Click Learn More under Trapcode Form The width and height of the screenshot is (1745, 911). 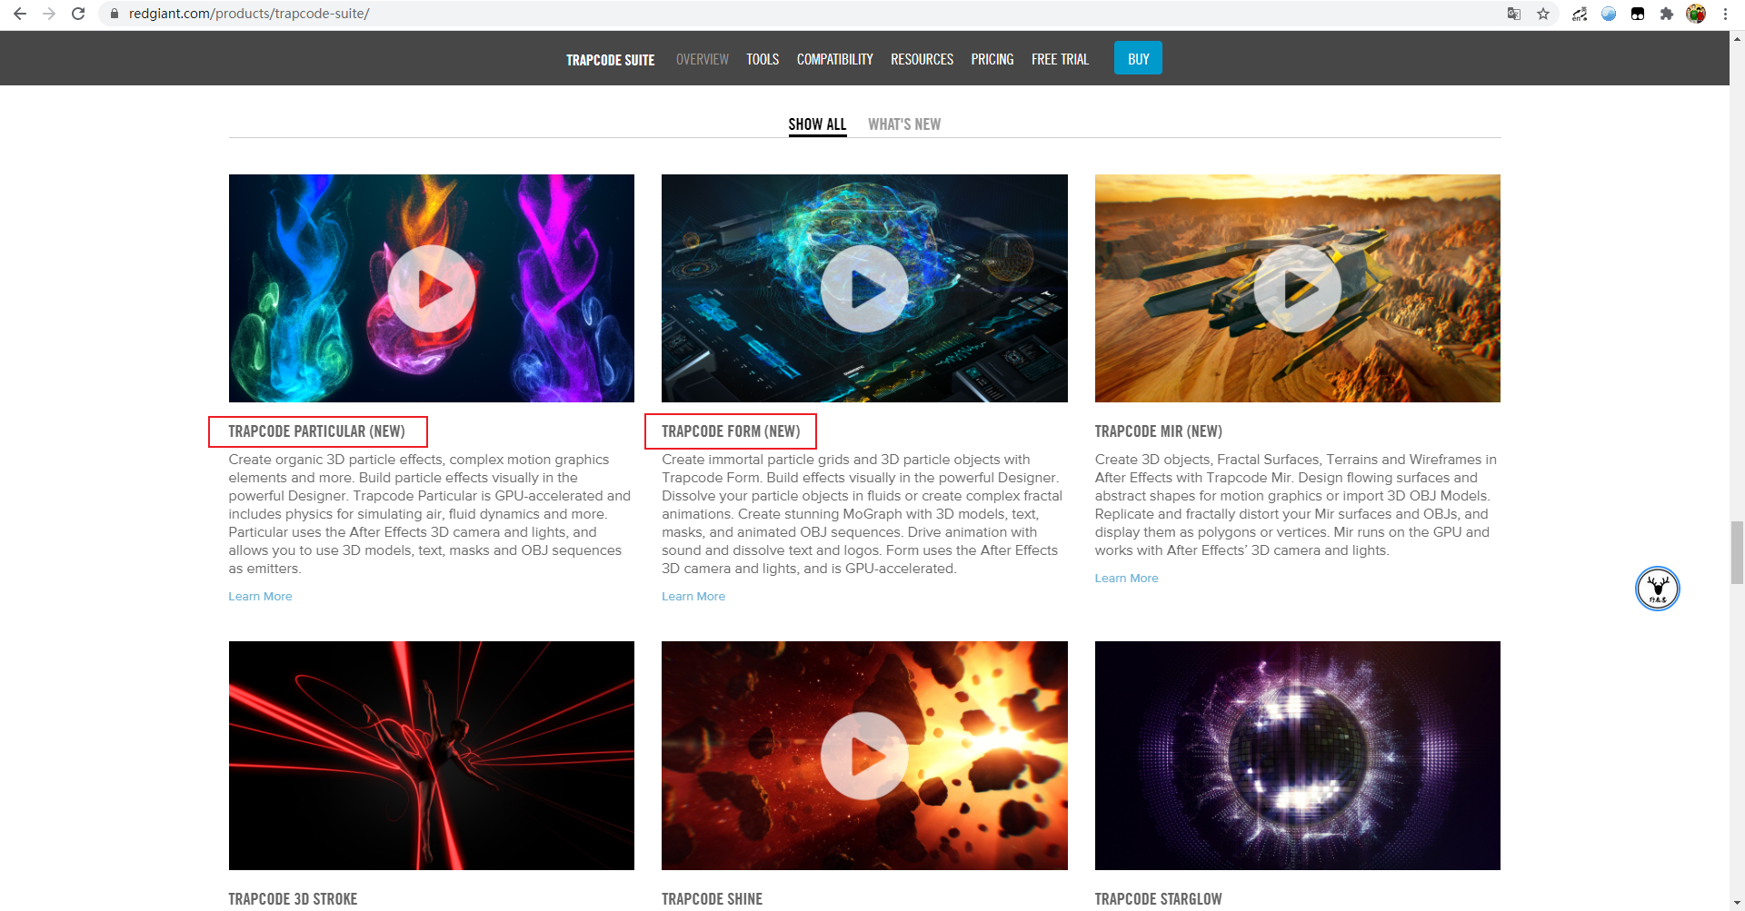(x=693, y=597)
